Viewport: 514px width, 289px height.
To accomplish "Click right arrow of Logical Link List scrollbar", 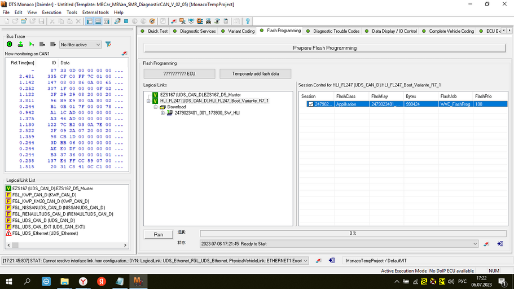I will coord(125,245).
